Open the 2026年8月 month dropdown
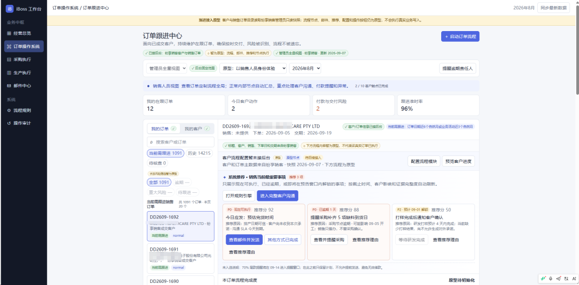Screen dimensions: 579x285 [x=305, y=68]
